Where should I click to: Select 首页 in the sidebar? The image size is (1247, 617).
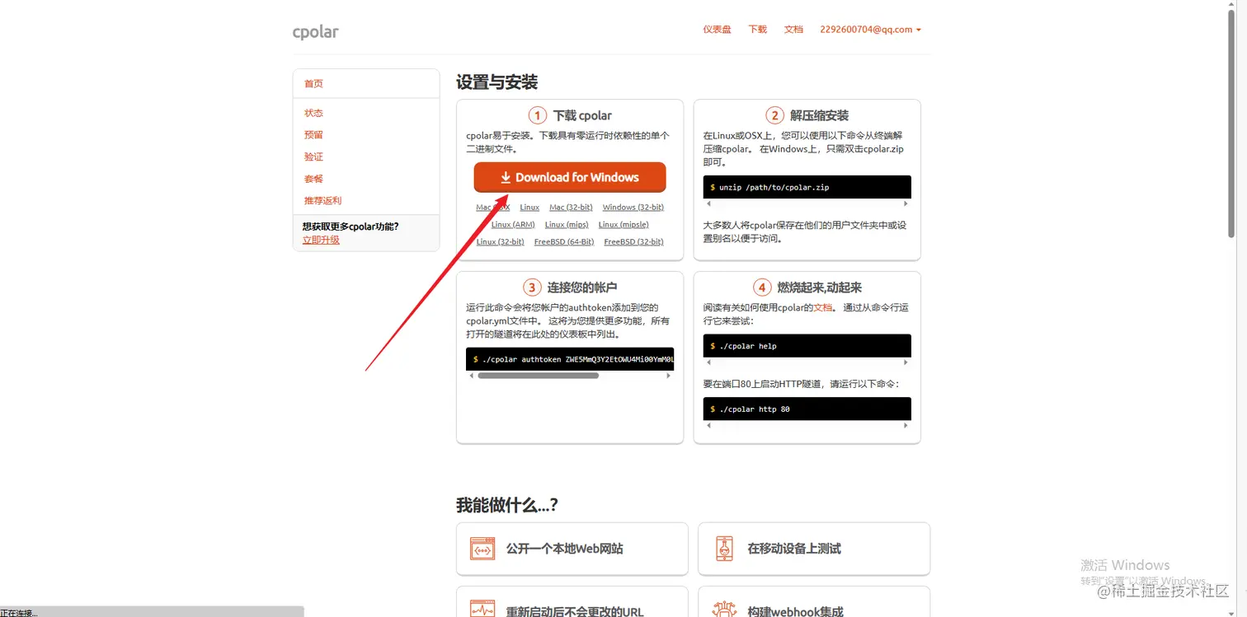[313, 83]
